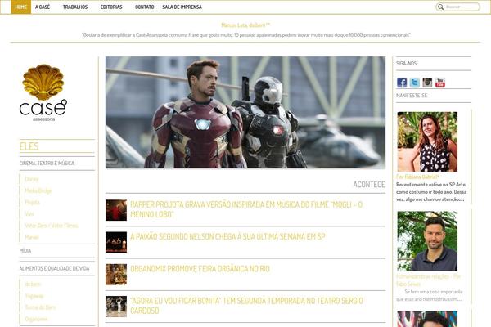
Task: Open the Instagram social icon
Action: 427,83
